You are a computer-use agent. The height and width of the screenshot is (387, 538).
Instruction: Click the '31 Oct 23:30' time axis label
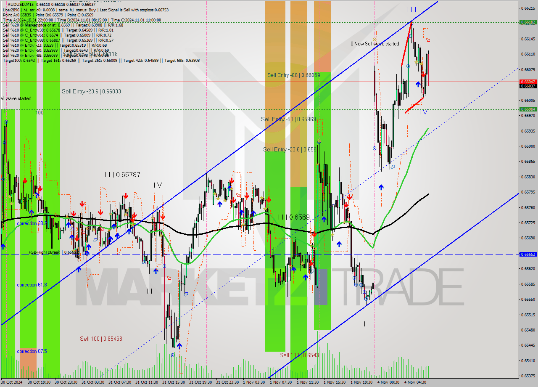[x=228, y=382]
